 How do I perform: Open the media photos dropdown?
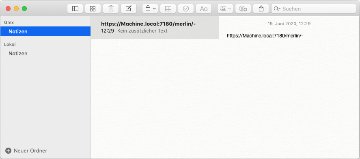(225, 9)
